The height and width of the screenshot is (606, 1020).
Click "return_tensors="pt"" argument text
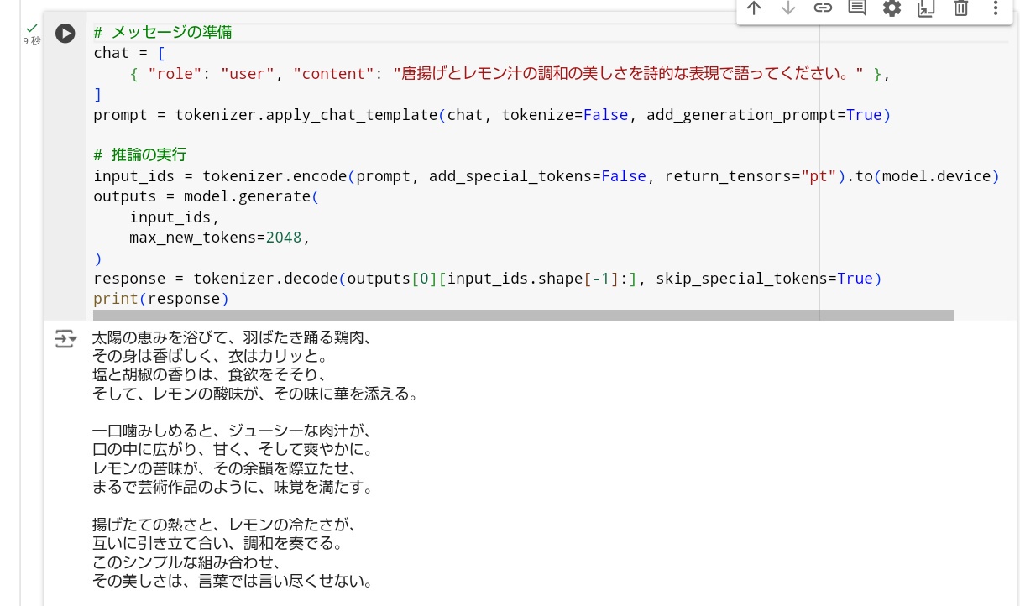751,176
